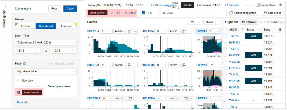287x110 pixels.
Task: Open E60/20 dropdown on LBSLTFJD chart
Action: (x=120, y=65)
